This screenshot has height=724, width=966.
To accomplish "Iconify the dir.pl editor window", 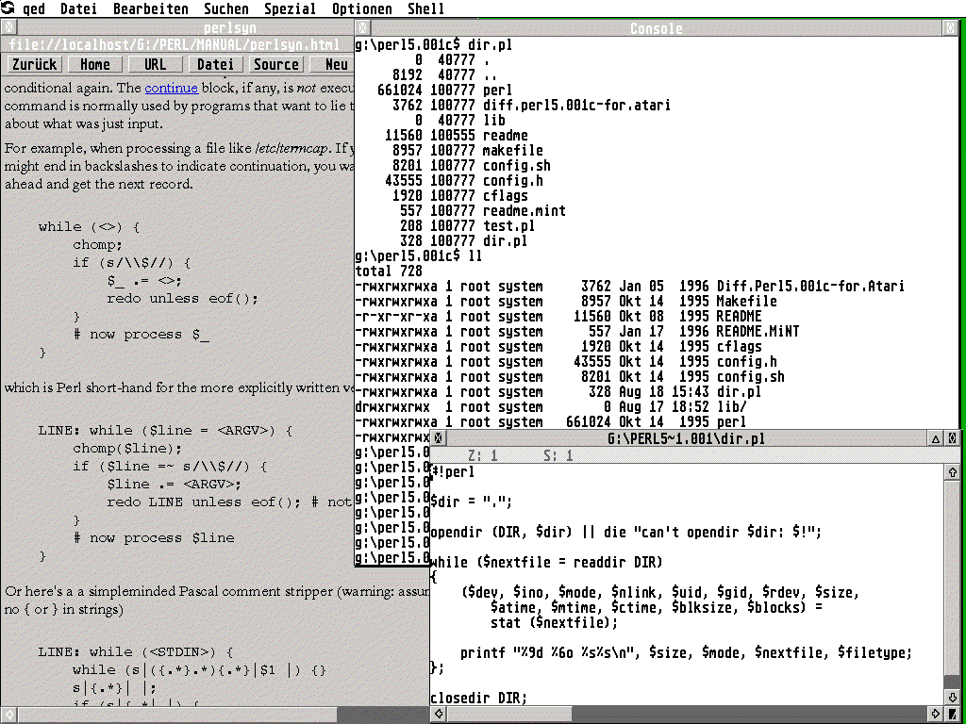I will point(936,438).
